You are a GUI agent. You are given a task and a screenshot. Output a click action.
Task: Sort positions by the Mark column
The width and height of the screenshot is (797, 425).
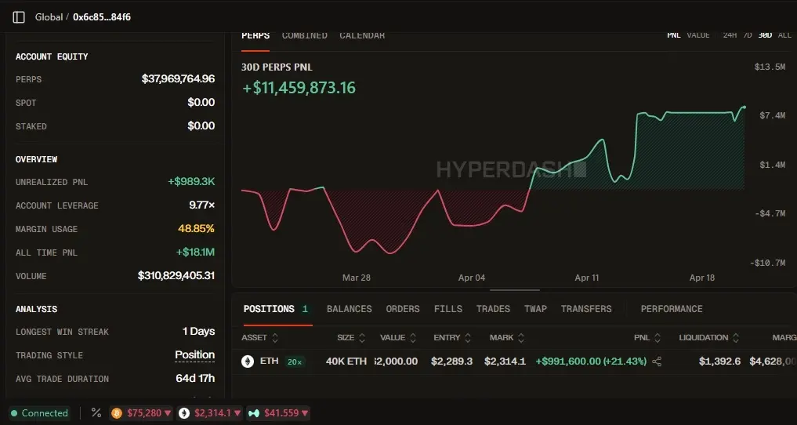click(x=507, y=337)
